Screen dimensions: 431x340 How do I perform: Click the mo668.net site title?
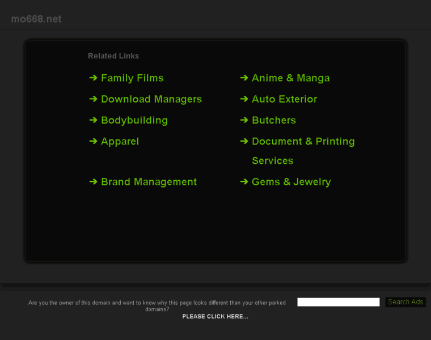click(36, 19)
